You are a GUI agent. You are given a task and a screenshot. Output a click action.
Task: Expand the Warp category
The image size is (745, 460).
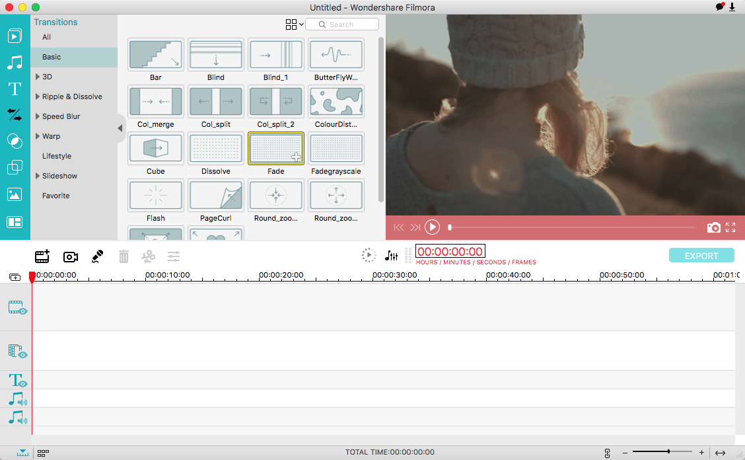pyautogui.click(x=38, y=136)
